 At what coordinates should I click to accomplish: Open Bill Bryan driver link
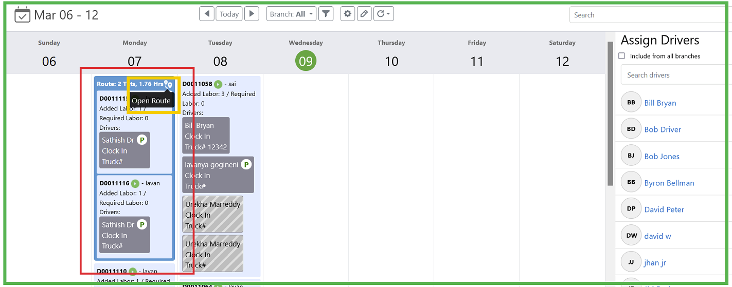click(660, 103)
